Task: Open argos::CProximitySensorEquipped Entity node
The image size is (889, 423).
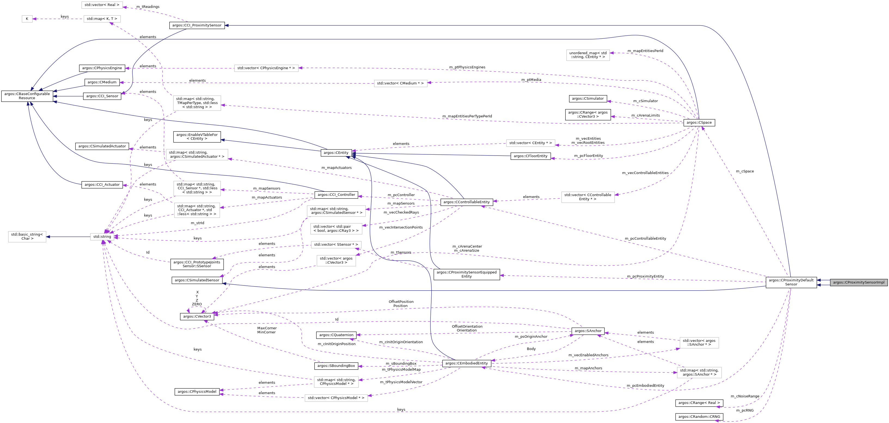Action: point(467,275)
